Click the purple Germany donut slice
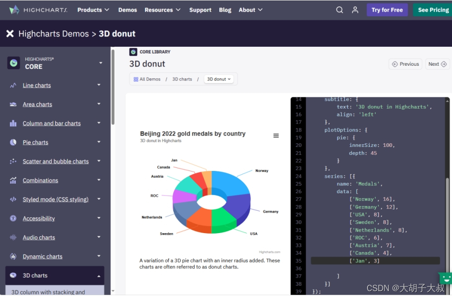The height and width of the screenshot is (297, 452). point(237,206)
